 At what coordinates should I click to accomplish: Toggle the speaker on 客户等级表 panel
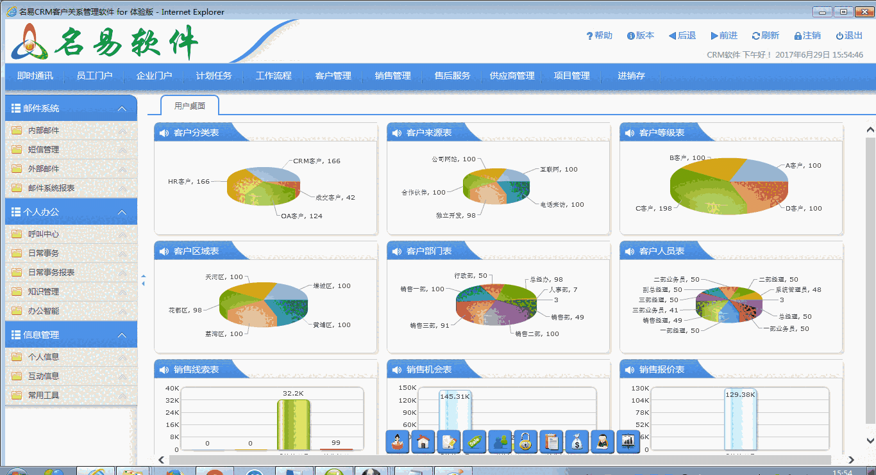pyautogui.click(x=629, y=133)
